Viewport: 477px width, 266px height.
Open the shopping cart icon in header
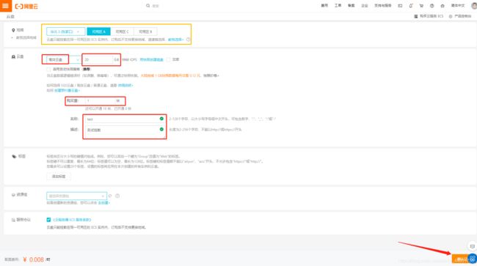pos(421,6)
